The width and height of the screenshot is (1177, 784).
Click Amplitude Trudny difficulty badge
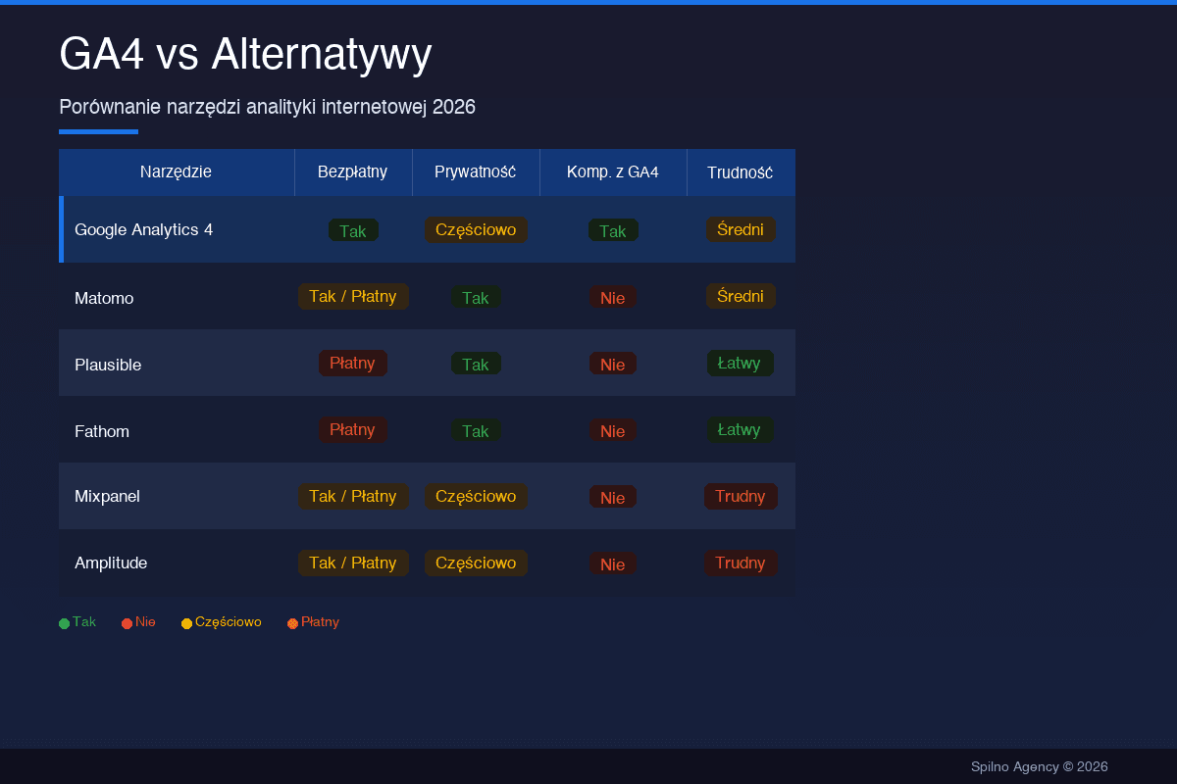[x=741, y=563]
